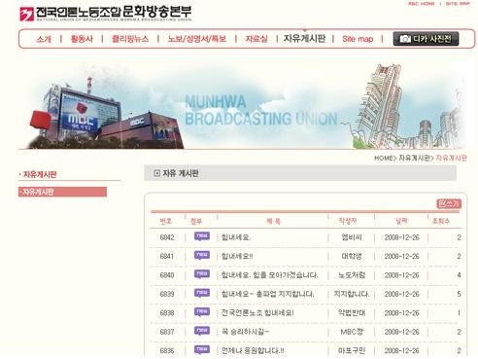Select the 자유게시판 top menu item
Image resolution: width=478 pixels, height=359 pixels.
[304, 39]
